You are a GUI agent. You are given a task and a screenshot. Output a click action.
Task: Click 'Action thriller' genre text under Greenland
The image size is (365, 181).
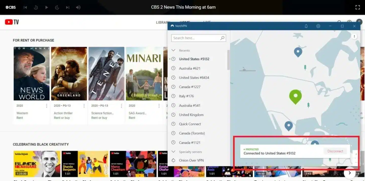point(63,113)
